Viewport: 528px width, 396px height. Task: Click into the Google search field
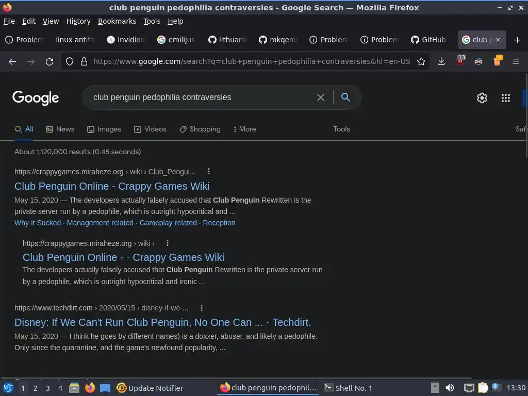click(x=202, y=97)
